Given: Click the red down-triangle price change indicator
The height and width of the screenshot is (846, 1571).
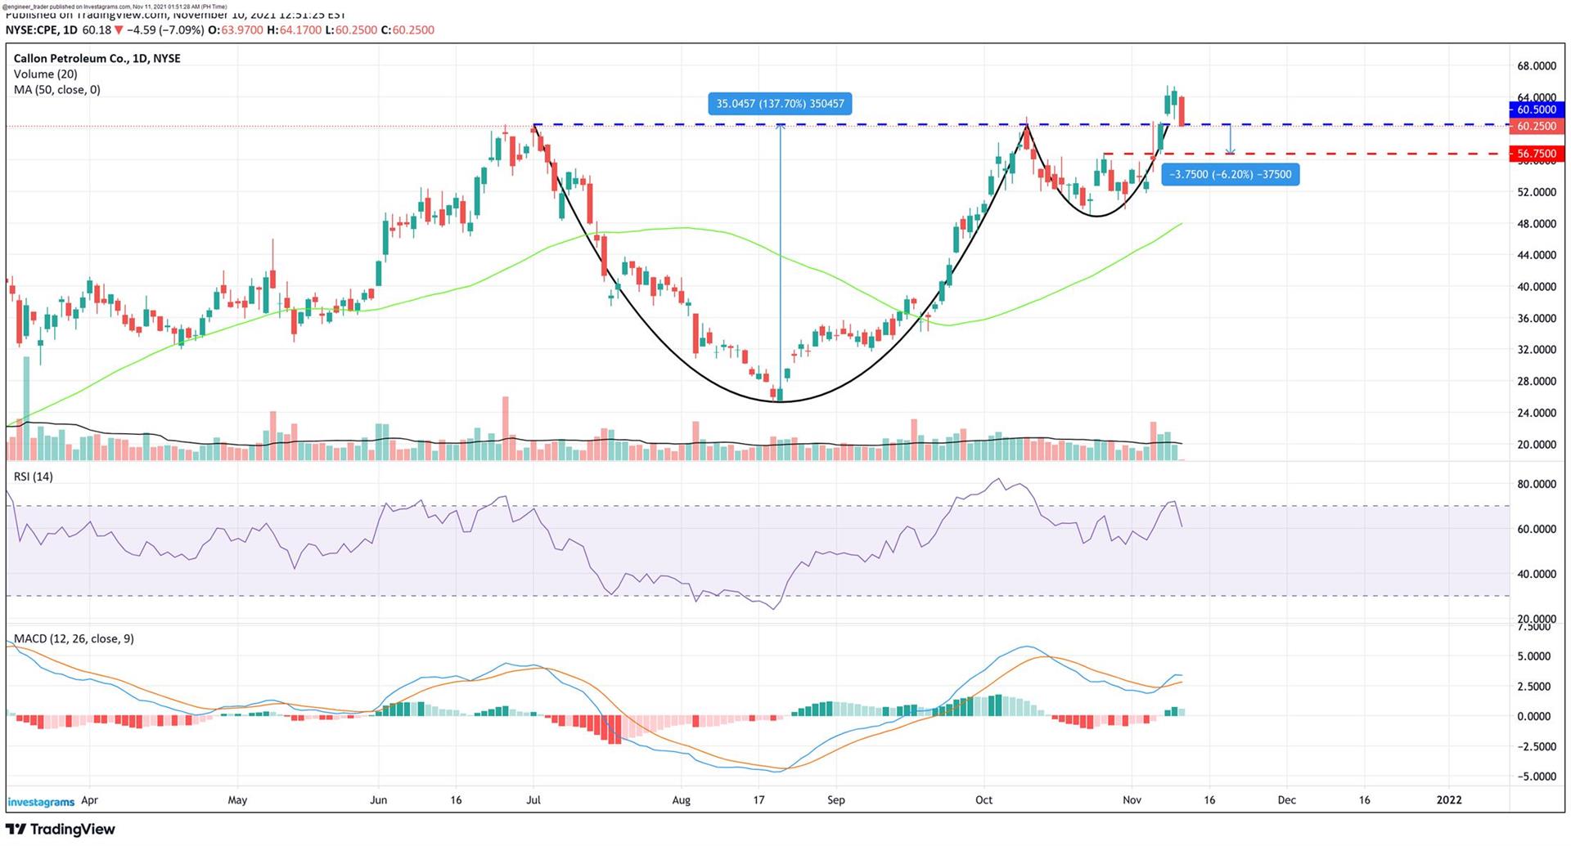Looking at the screenshot, I should [119, 29].
